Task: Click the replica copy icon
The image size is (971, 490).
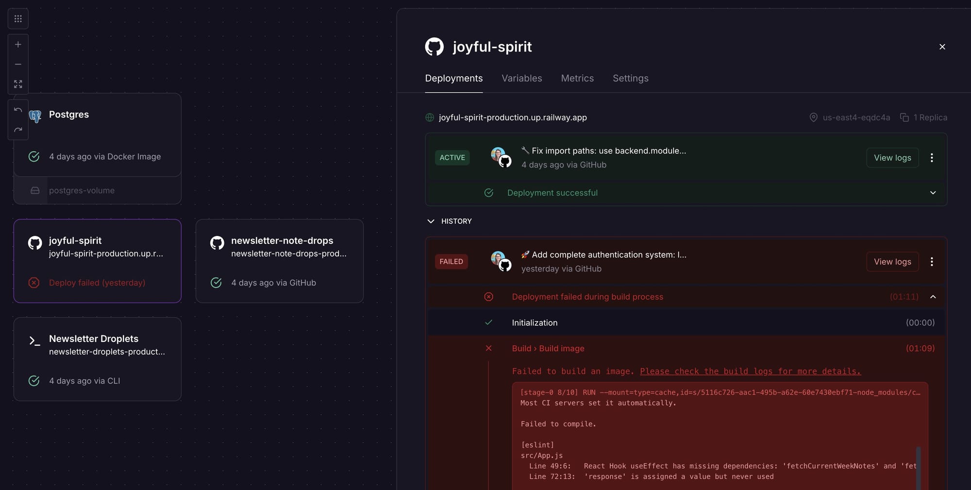Action: coord(904,118)
